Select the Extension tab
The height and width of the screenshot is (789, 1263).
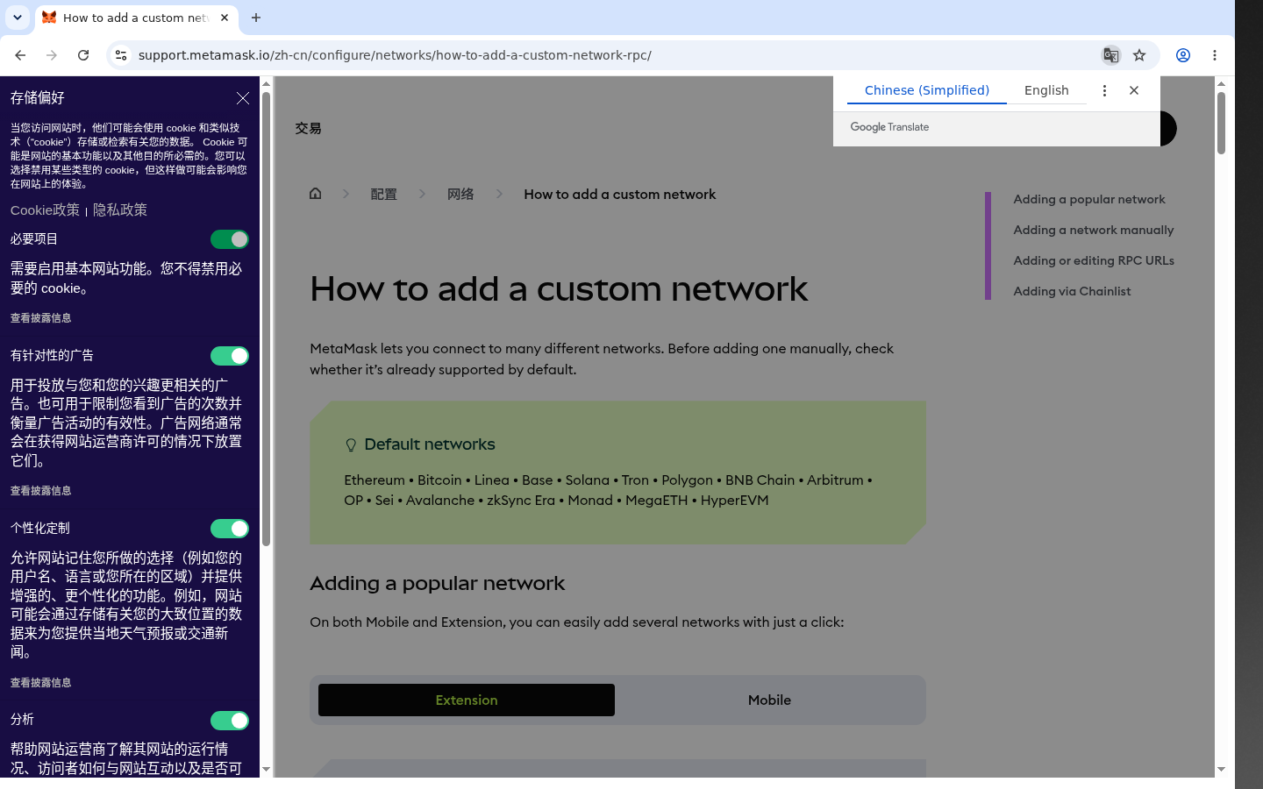467,700
